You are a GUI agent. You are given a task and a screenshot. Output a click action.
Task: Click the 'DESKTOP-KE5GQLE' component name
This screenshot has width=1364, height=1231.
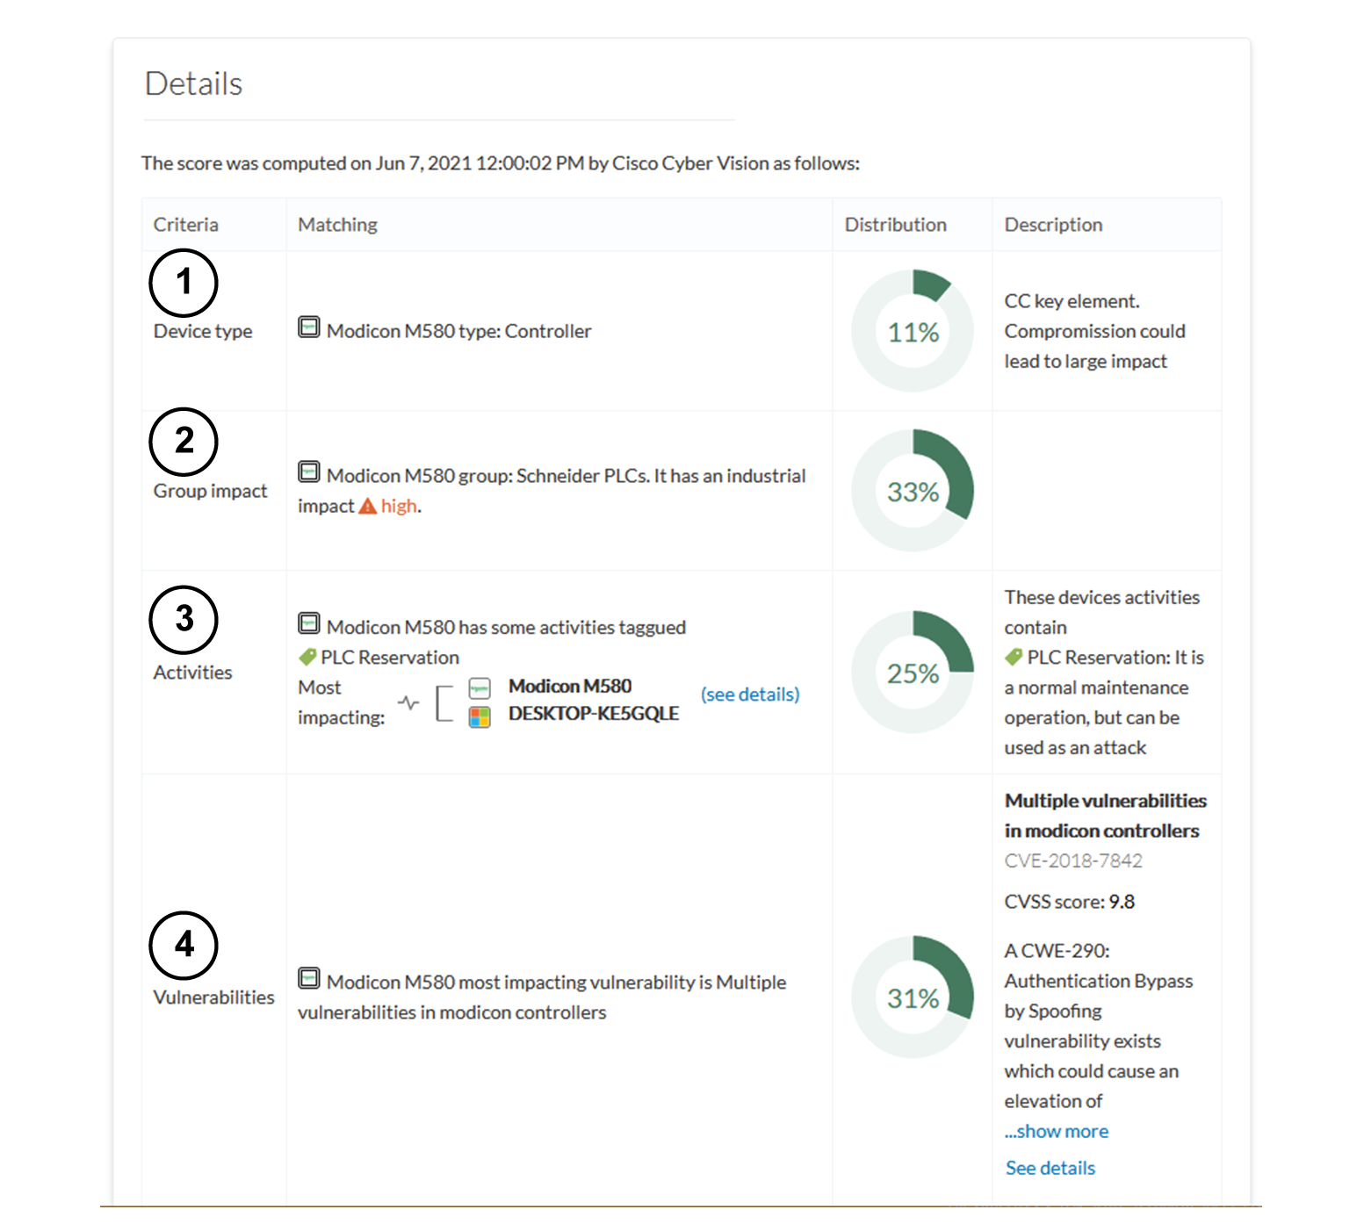coord(594,714)
